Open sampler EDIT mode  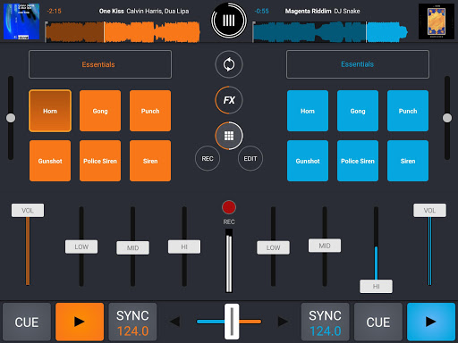coord(250,158)
